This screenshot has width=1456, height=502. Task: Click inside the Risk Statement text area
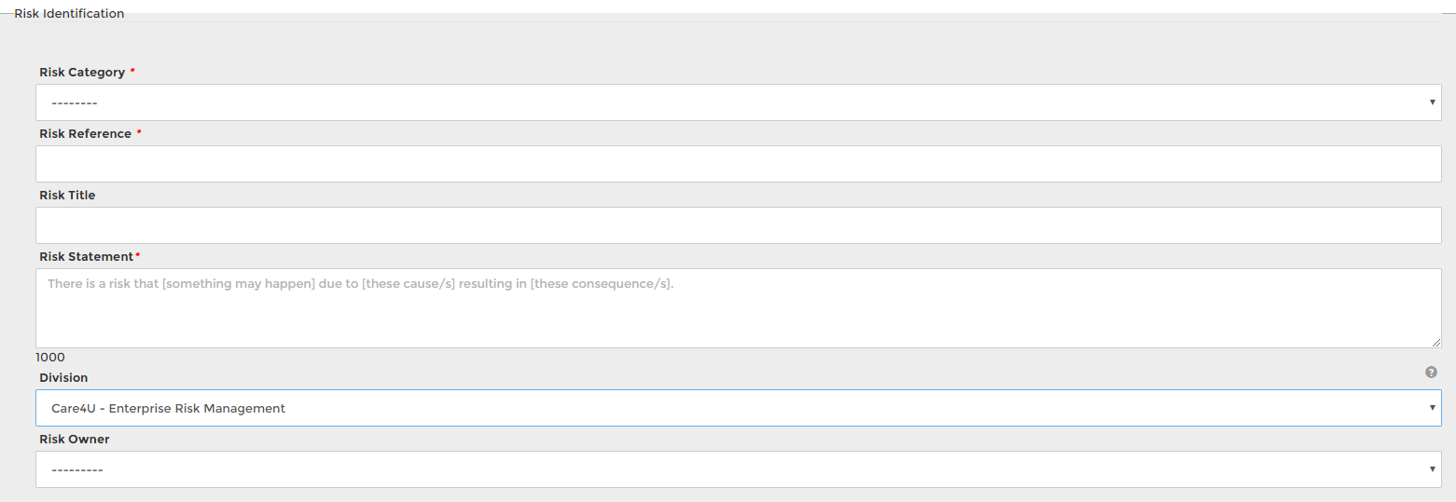(x=739, y=308)
